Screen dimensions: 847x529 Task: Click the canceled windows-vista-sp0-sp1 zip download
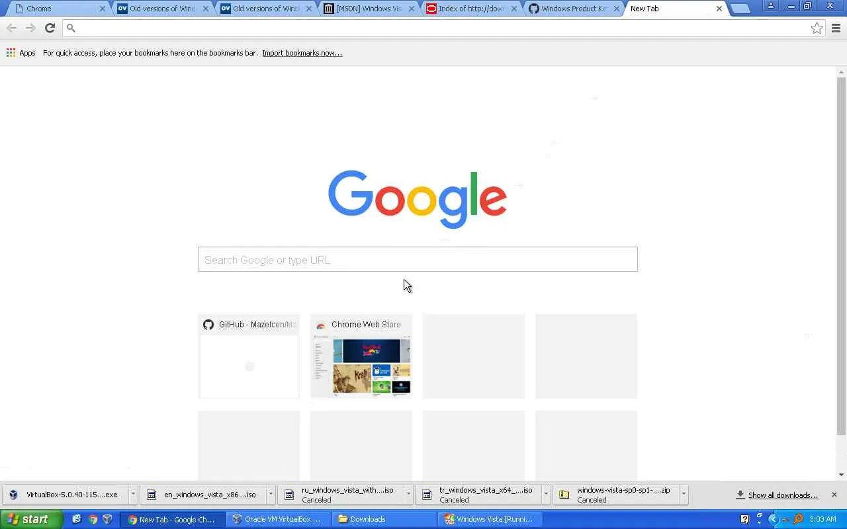click(617, 495)
